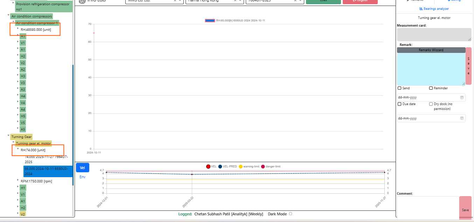Open calendar picker in second date field
474x222 pixels.
tap(462, 118)
